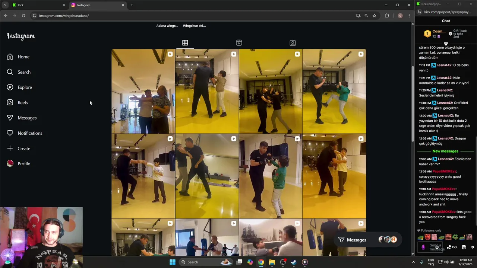Open the tab search dropdown arrow
The image size is (477, 268).
[5, 5]
